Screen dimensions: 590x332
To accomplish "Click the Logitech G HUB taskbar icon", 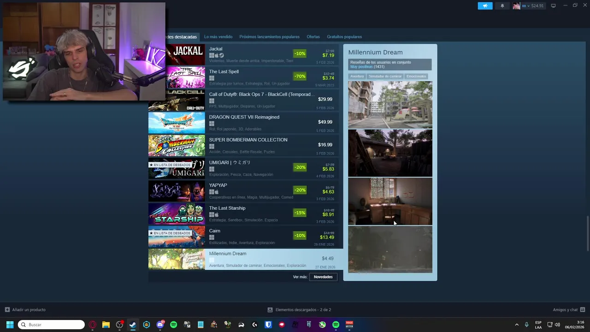I will tap(254, 325).
